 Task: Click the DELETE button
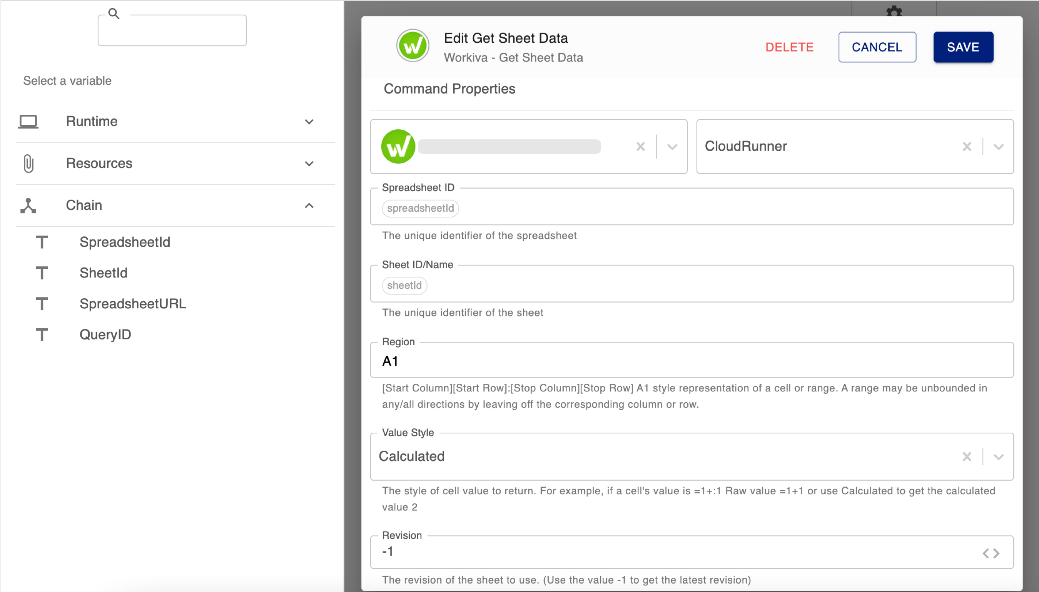pos(789,47)
